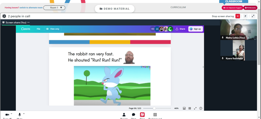Enter Canva fullscreen presentation mode

(x=195, y=108)
